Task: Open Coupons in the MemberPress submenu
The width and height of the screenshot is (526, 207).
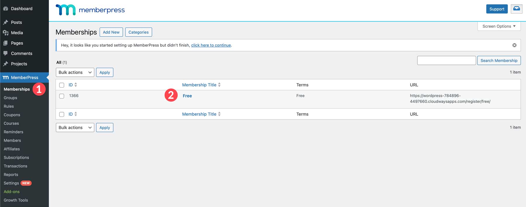Action: coord(12,115)
